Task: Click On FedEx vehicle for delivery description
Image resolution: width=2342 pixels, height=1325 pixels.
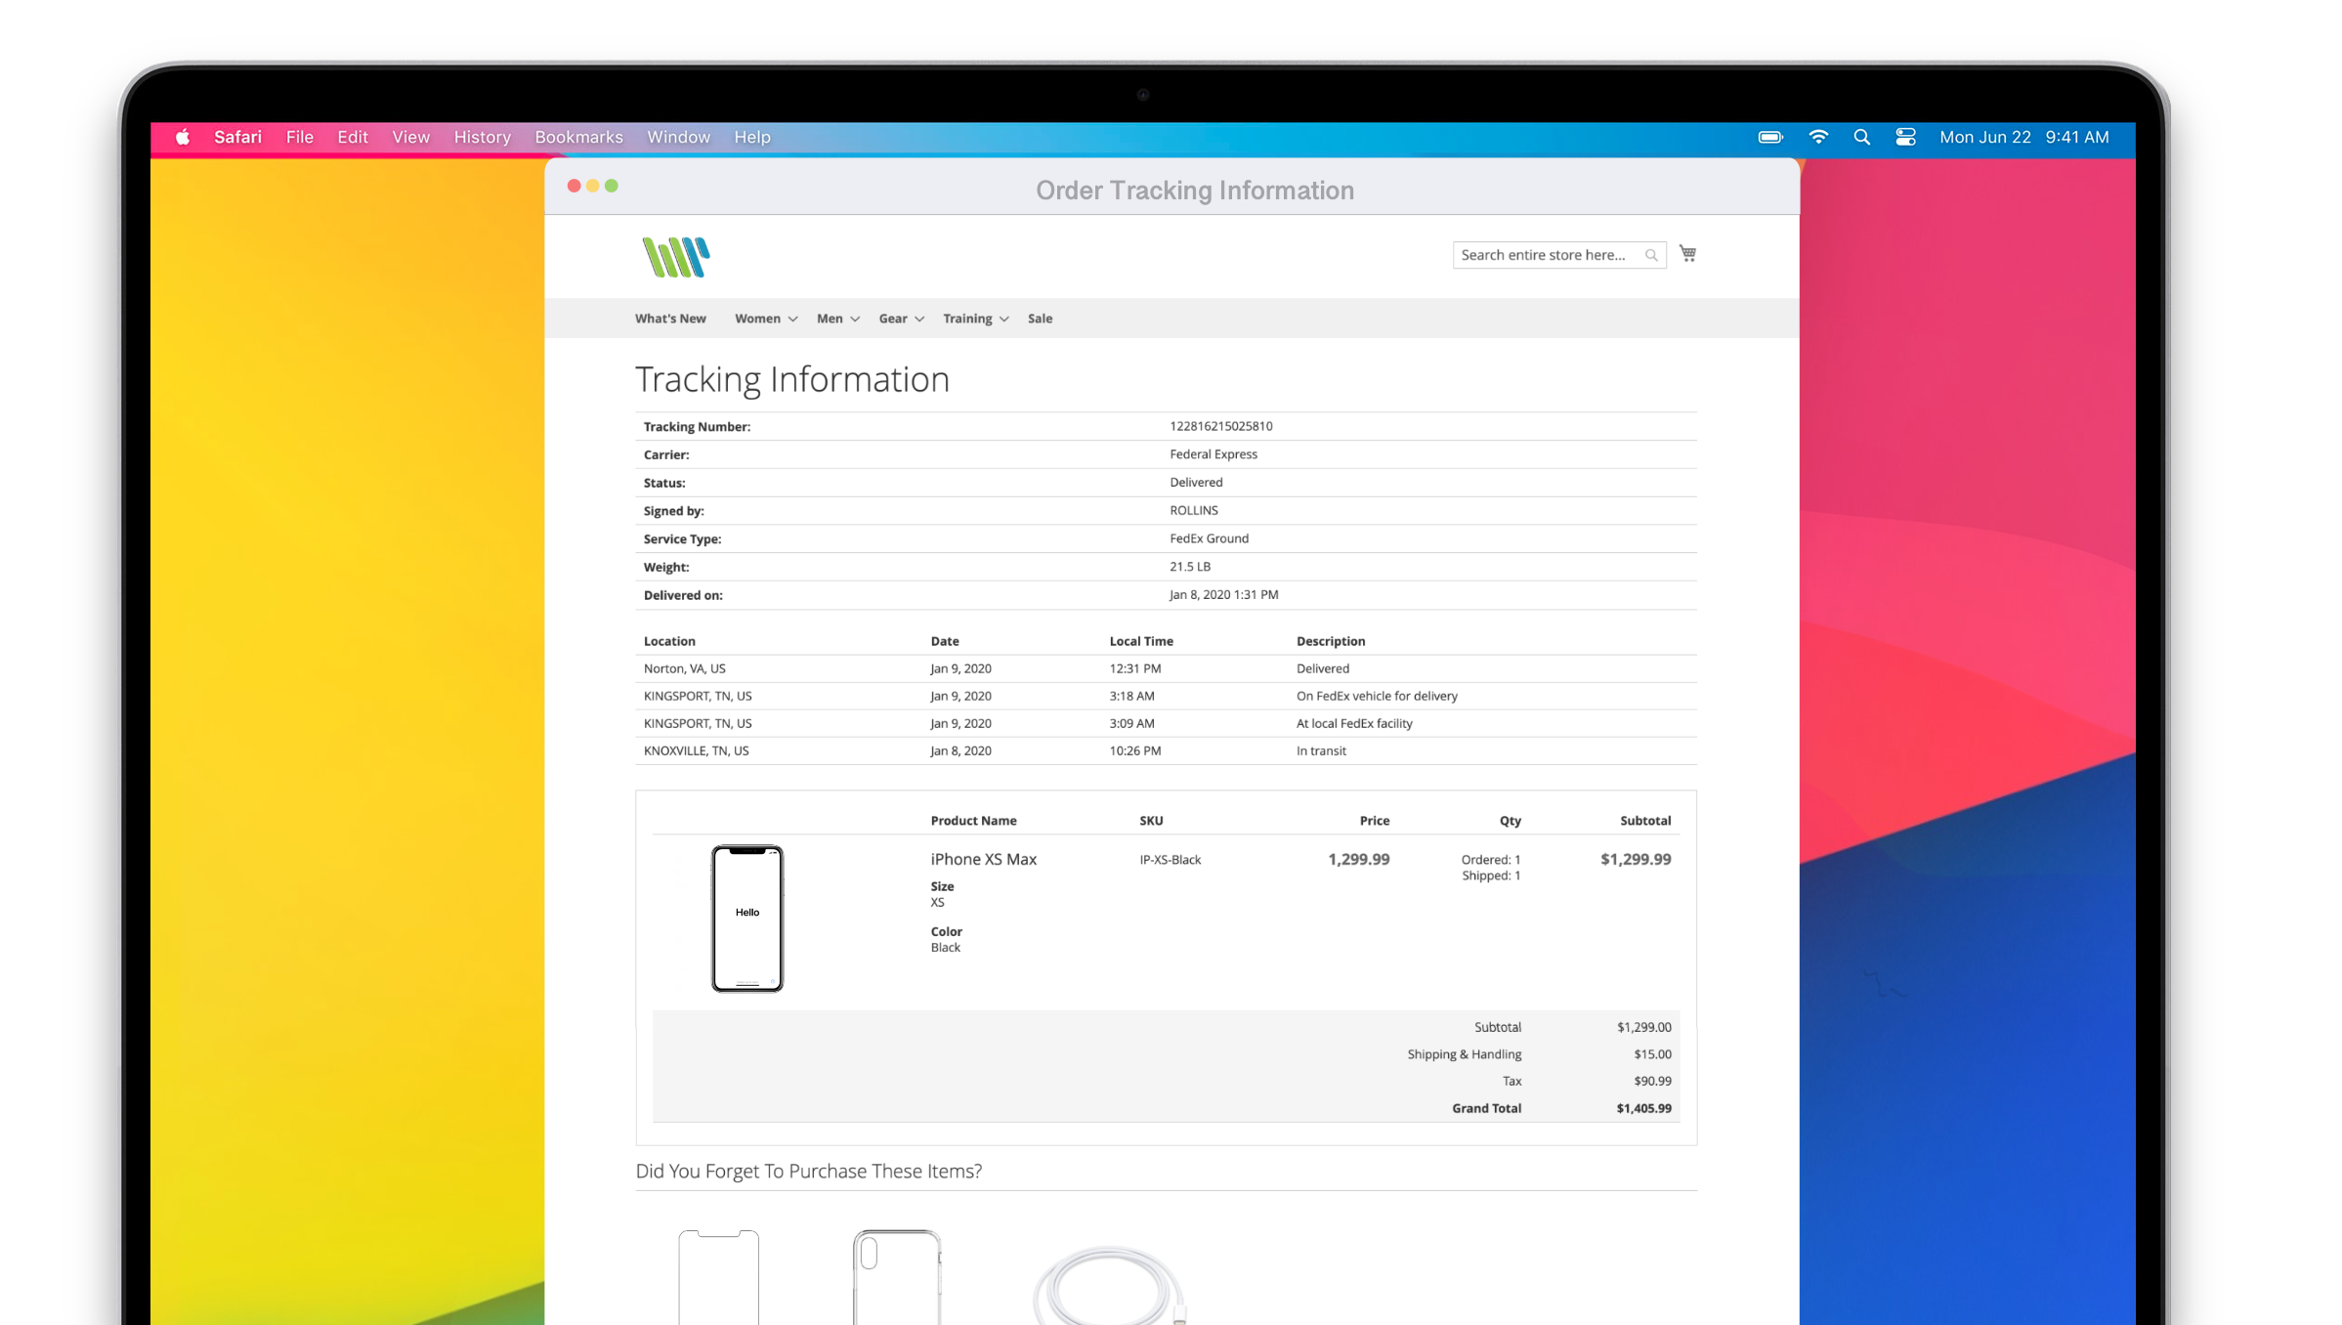Action: 1377,696
